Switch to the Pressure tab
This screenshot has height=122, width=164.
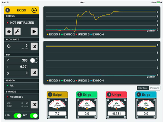154,88
